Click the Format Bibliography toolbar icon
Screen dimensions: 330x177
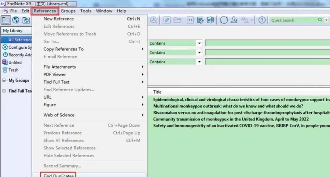tap(200, 20)
